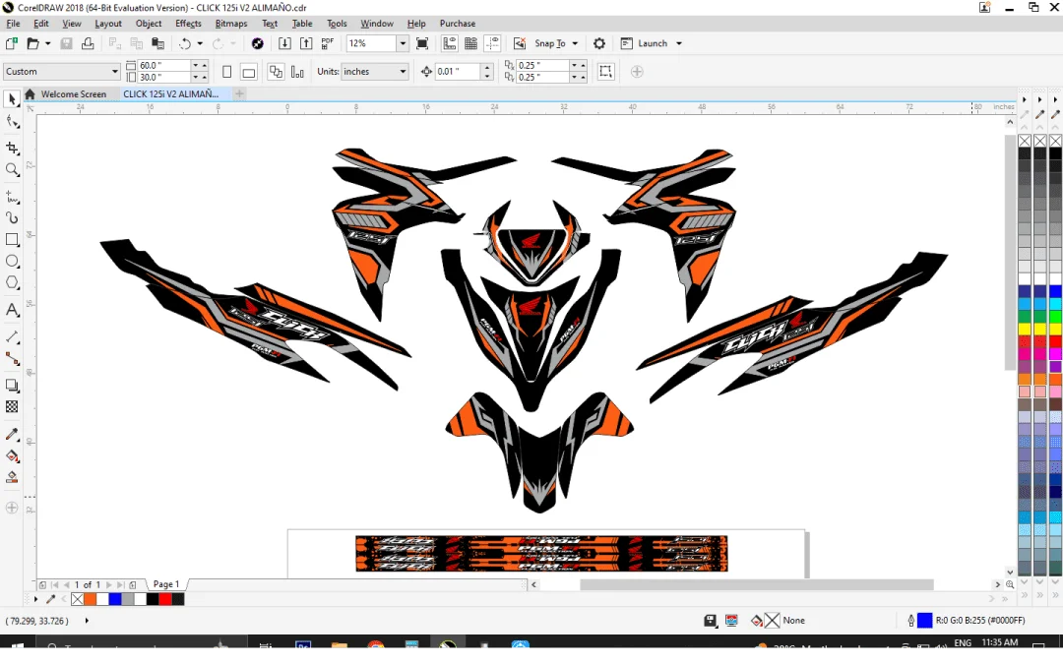The height and width of the screenshot is (664, 1063).
Task: Click the Print icon
Action: 88,43
